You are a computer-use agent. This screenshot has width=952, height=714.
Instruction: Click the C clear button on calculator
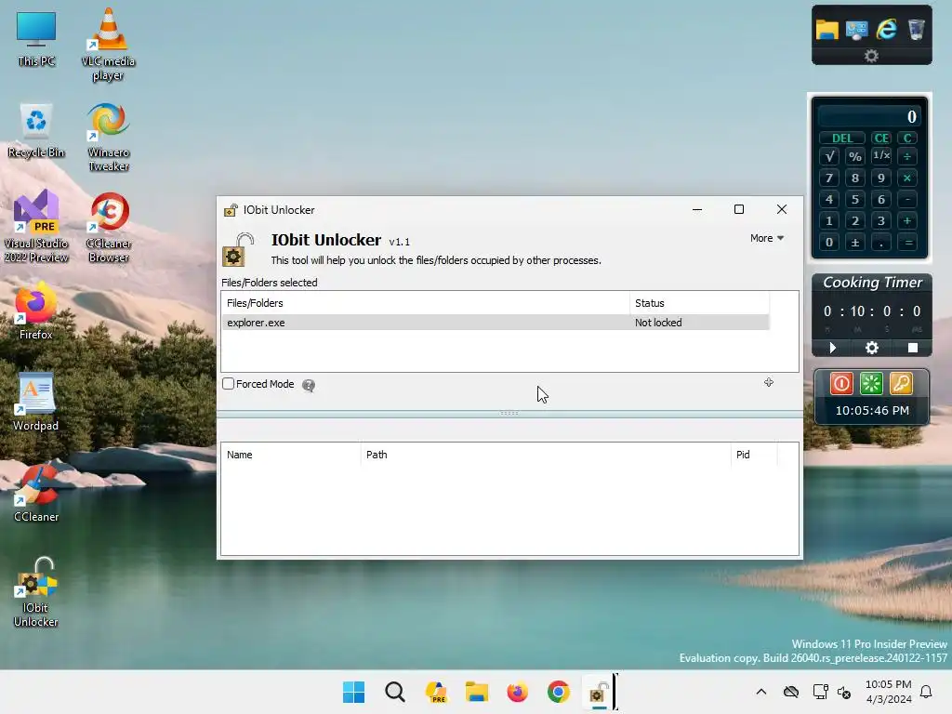pos(907,138)
